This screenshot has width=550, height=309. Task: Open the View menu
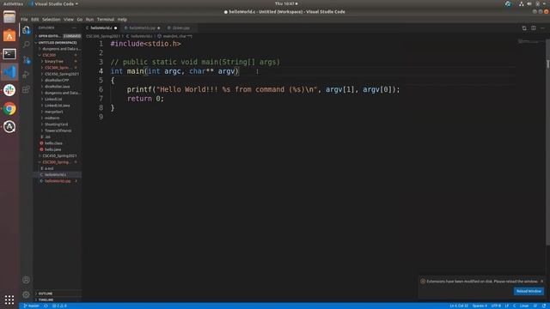(x=69, y=20)
